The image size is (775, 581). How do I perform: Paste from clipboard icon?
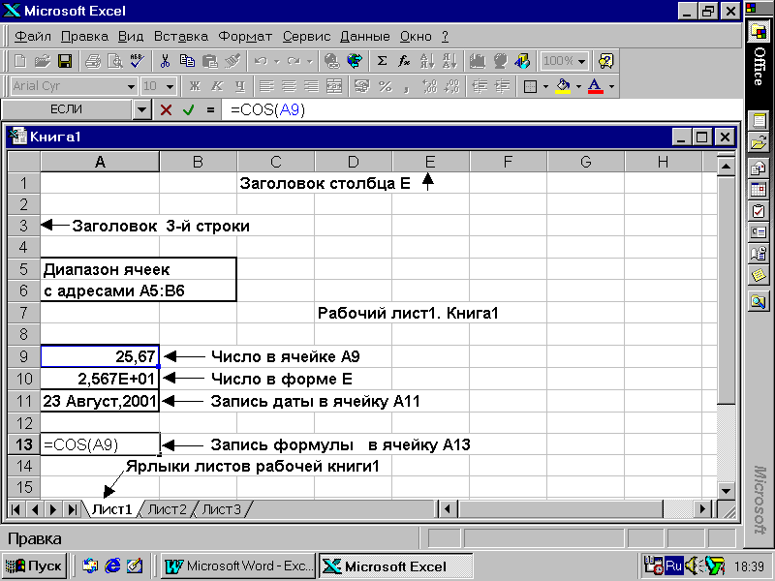coord(209,61)
